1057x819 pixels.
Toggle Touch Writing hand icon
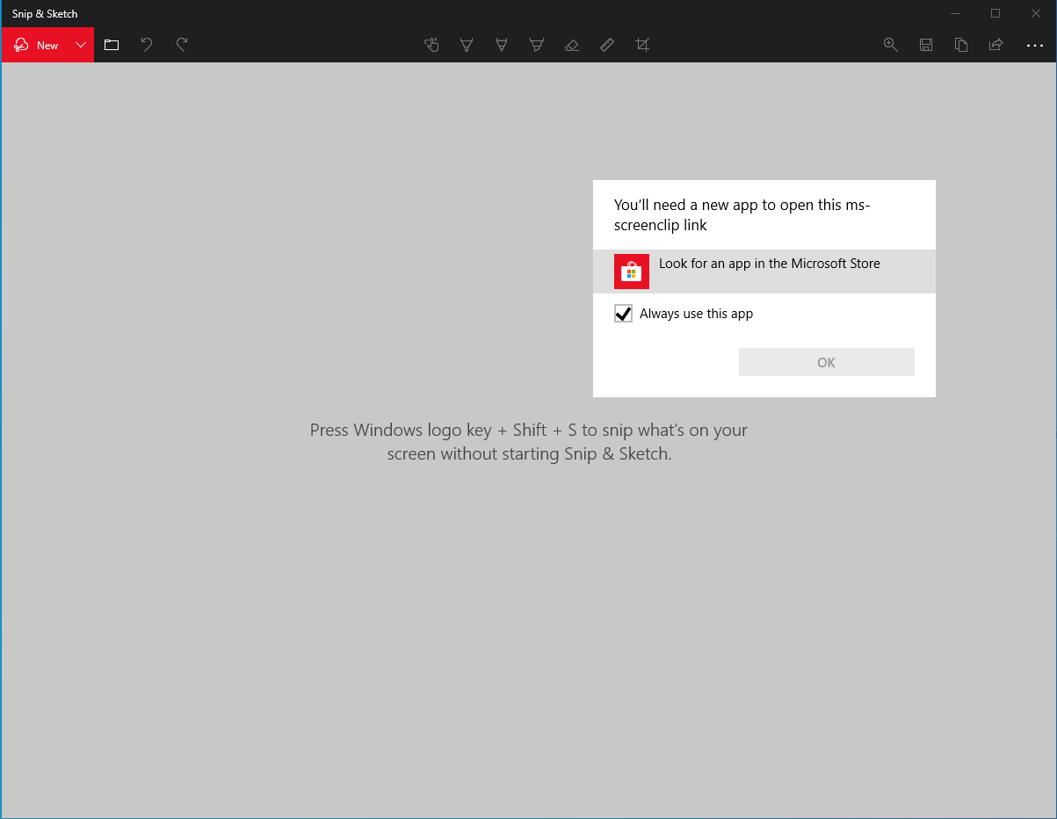pyautogui.click(x=431, y=45)
